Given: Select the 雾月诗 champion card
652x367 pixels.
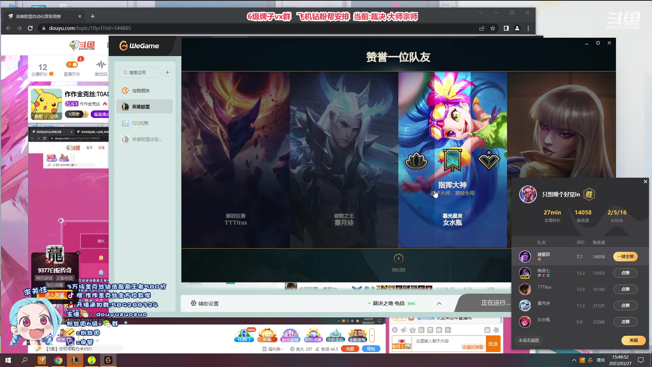Looking at the screenshot, I should click(344, 160).
